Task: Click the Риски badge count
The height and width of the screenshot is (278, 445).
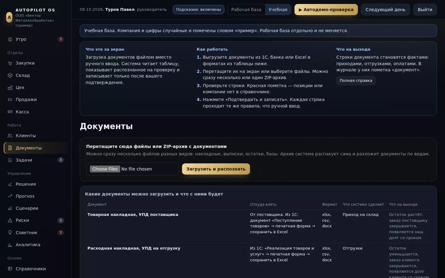Action: 61,220
